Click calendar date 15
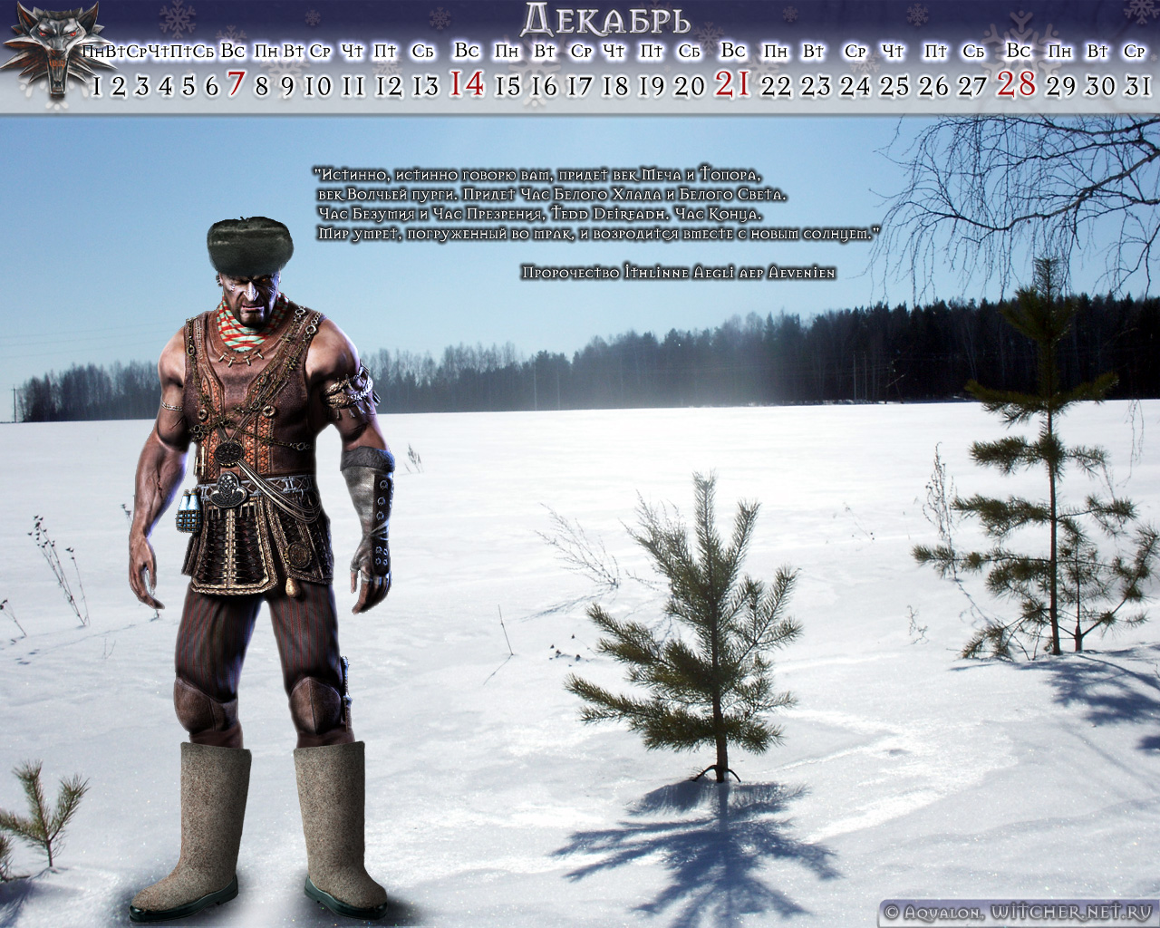Screen dimensions: 1160x928 click(508, 86)
